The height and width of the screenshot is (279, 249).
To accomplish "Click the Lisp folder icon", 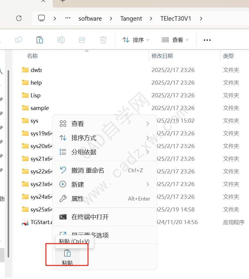I will pyautogui.click(x=25, y=95).
